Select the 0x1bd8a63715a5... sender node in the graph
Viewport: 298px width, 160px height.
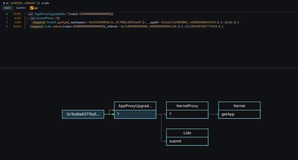pos(83,114)
